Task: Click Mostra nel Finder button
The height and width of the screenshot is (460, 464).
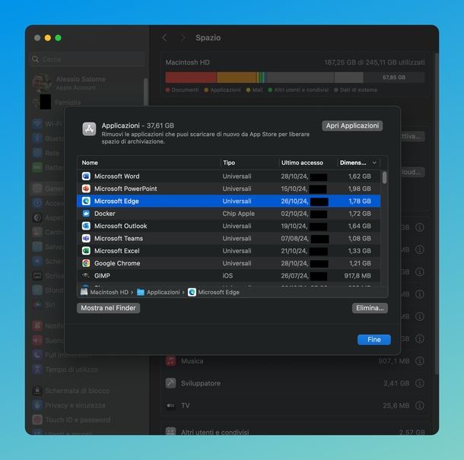Action: 108,308
